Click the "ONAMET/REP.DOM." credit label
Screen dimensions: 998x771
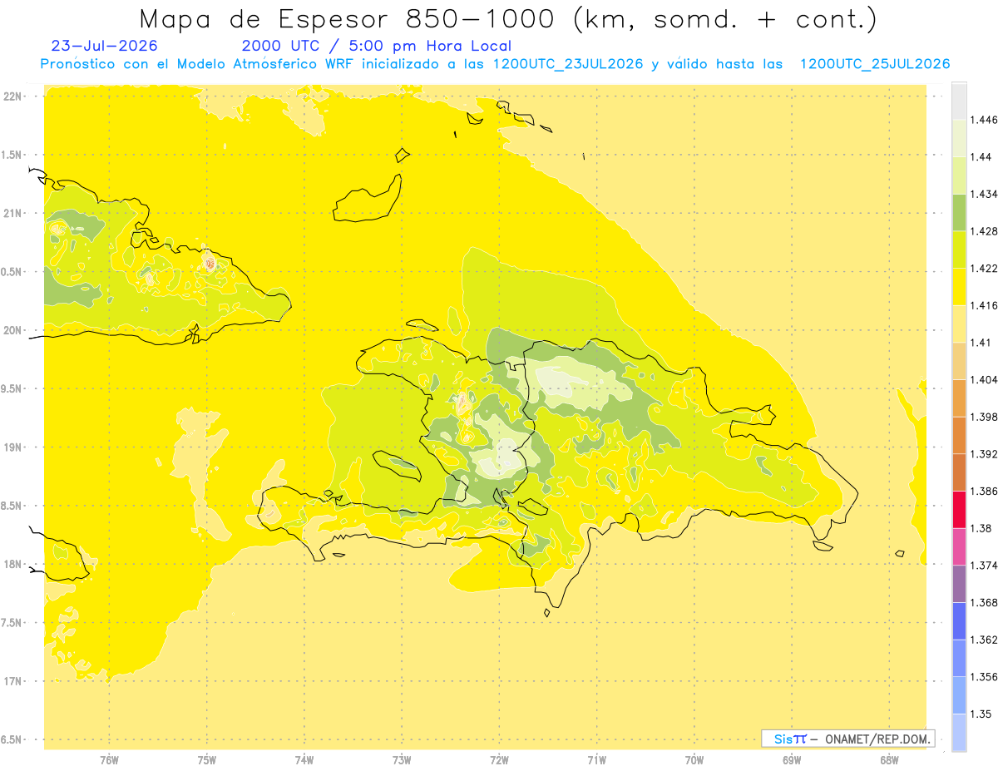click(x=879, y=739)
